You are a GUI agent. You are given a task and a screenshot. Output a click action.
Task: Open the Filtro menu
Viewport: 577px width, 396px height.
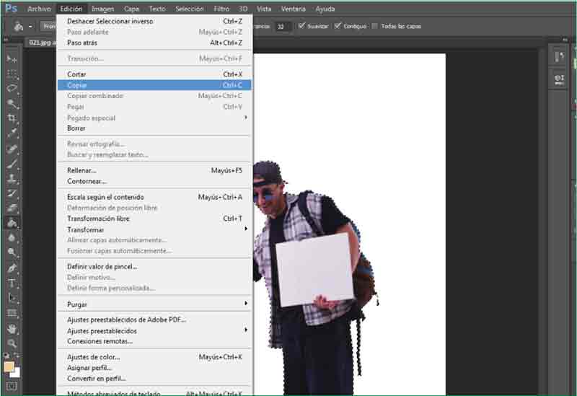pos(221,9)
